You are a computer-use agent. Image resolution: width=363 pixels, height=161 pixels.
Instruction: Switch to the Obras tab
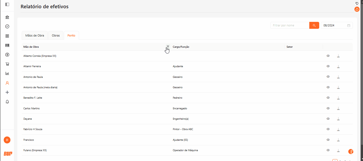56,35
